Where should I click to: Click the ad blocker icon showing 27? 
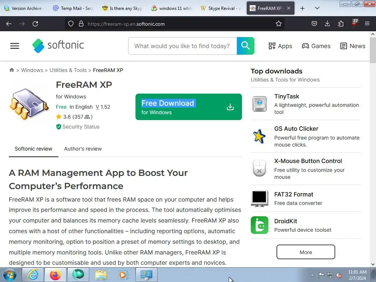[x=354, y=22]
